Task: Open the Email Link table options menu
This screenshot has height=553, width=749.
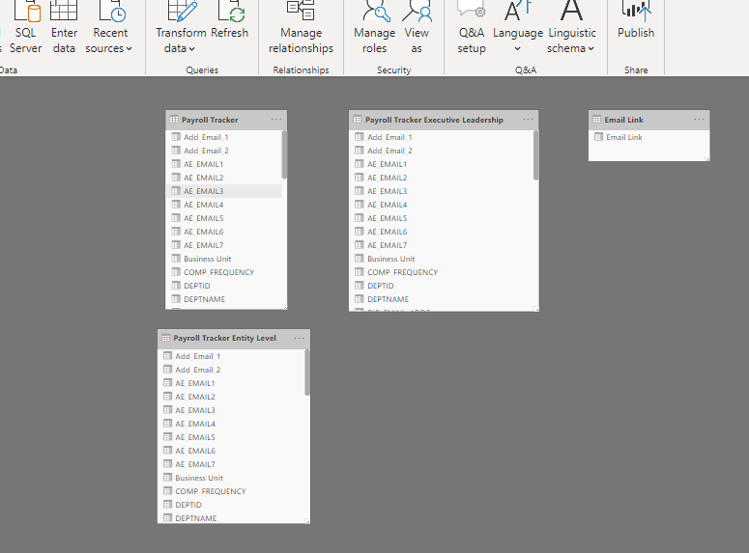Action: tap(699, 120)
